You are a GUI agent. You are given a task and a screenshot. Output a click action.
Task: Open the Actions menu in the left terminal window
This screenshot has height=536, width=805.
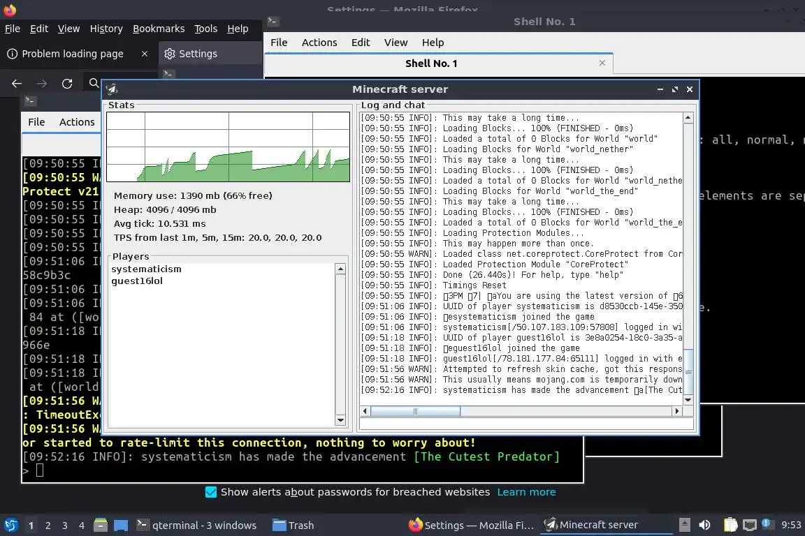point(77,122)
